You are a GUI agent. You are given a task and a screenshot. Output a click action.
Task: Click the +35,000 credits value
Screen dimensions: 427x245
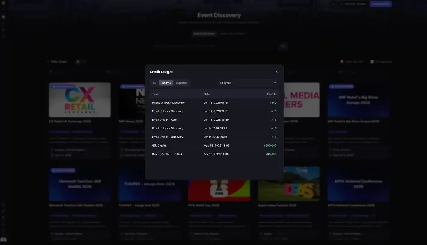coord(271,154)
